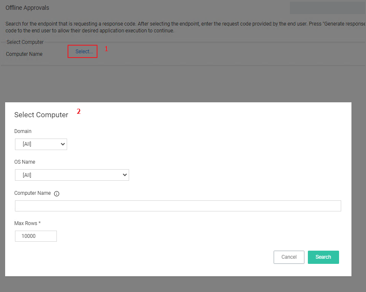Click the Computer Name info icon
Viewport: 366px width, 292px height.
pyautogui.click(x=57, y=194)
